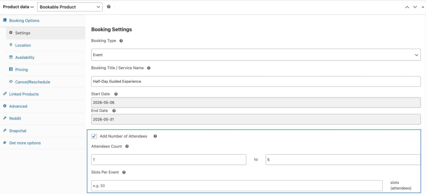Follow the Get more options link
Viewport: 426px width, 194px height.
(x=25, y=143)
